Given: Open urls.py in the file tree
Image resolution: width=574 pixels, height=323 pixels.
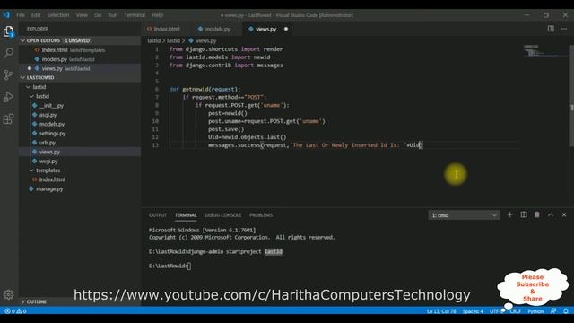Looking at the screenshot, I should pos(48,143).
